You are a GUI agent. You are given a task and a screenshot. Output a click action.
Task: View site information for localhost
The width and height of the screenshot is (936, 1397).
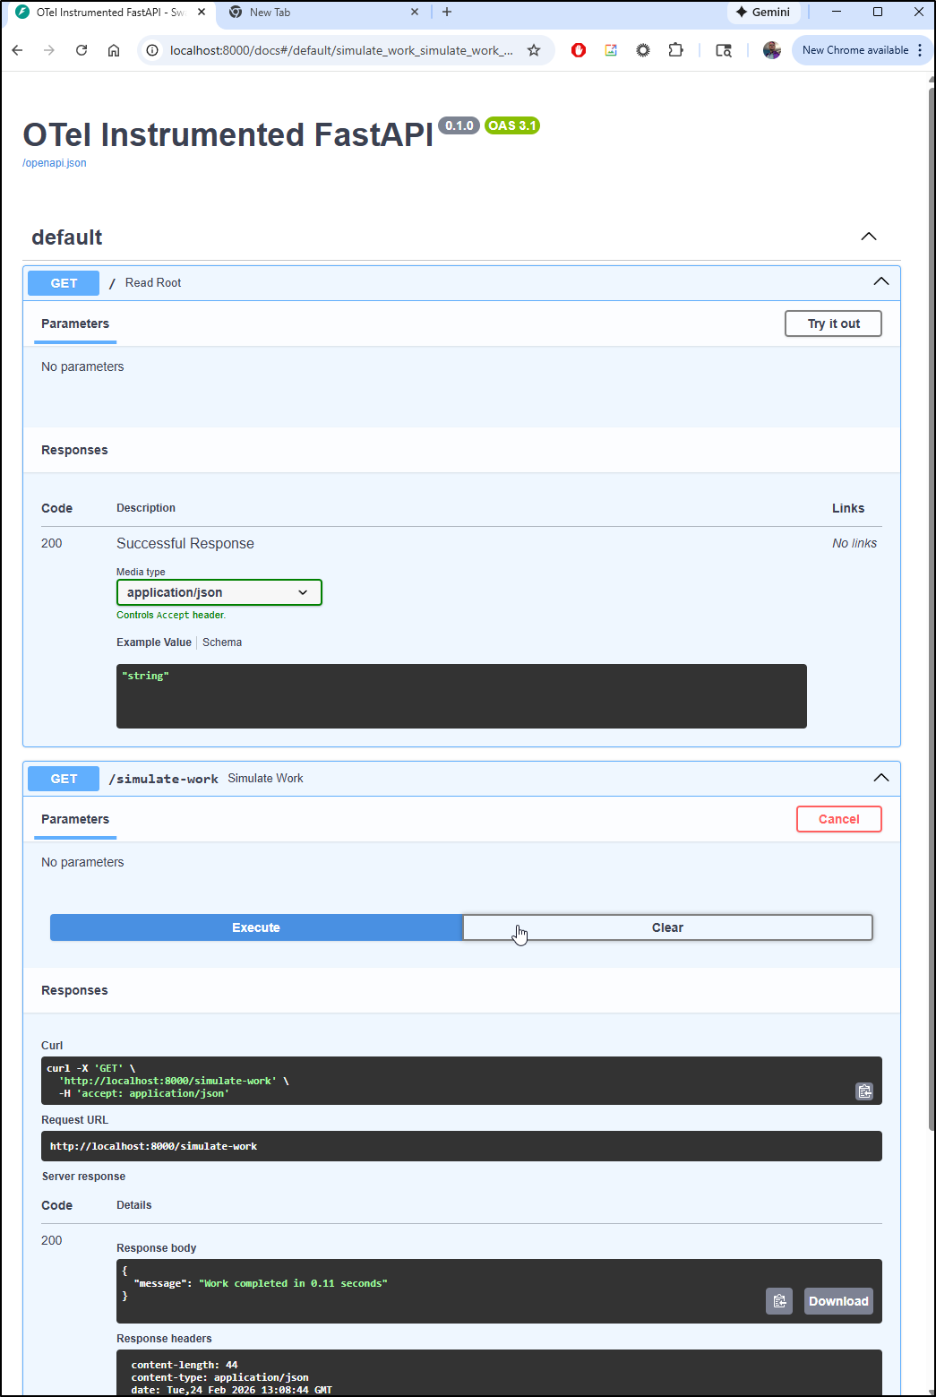[x=153, y=50]
